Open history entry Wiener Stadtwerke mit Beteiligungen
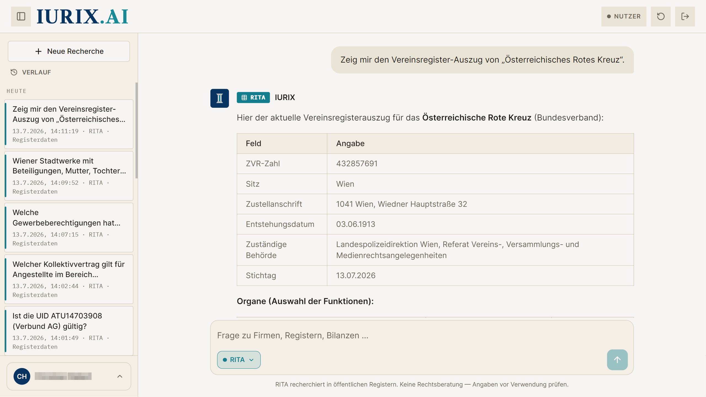The height and width of the screenshot is (397, 706). pos(69,176)
